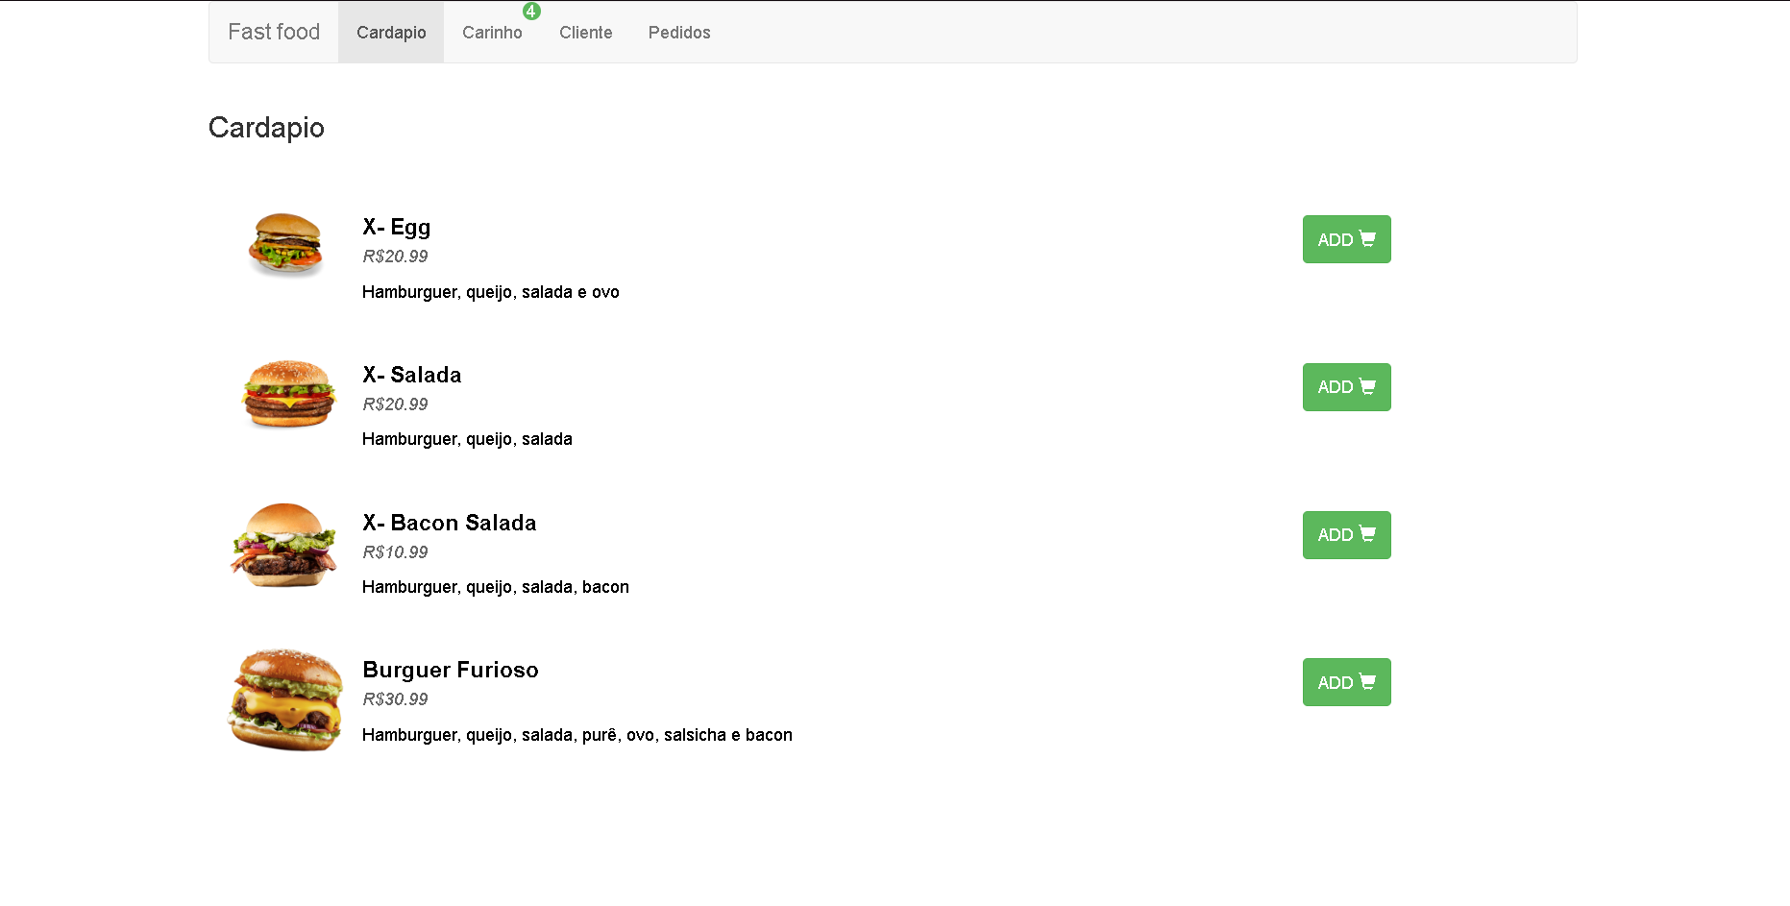Click the Burguer Furioso item title
Screen dimensions: 1790x906
tap(450, 670)
